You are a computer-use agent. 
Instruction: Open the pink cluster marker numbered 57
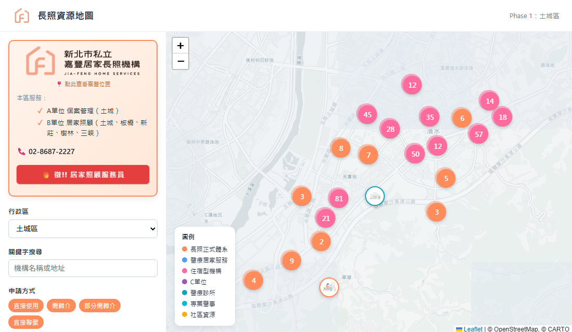click(478, 134)
